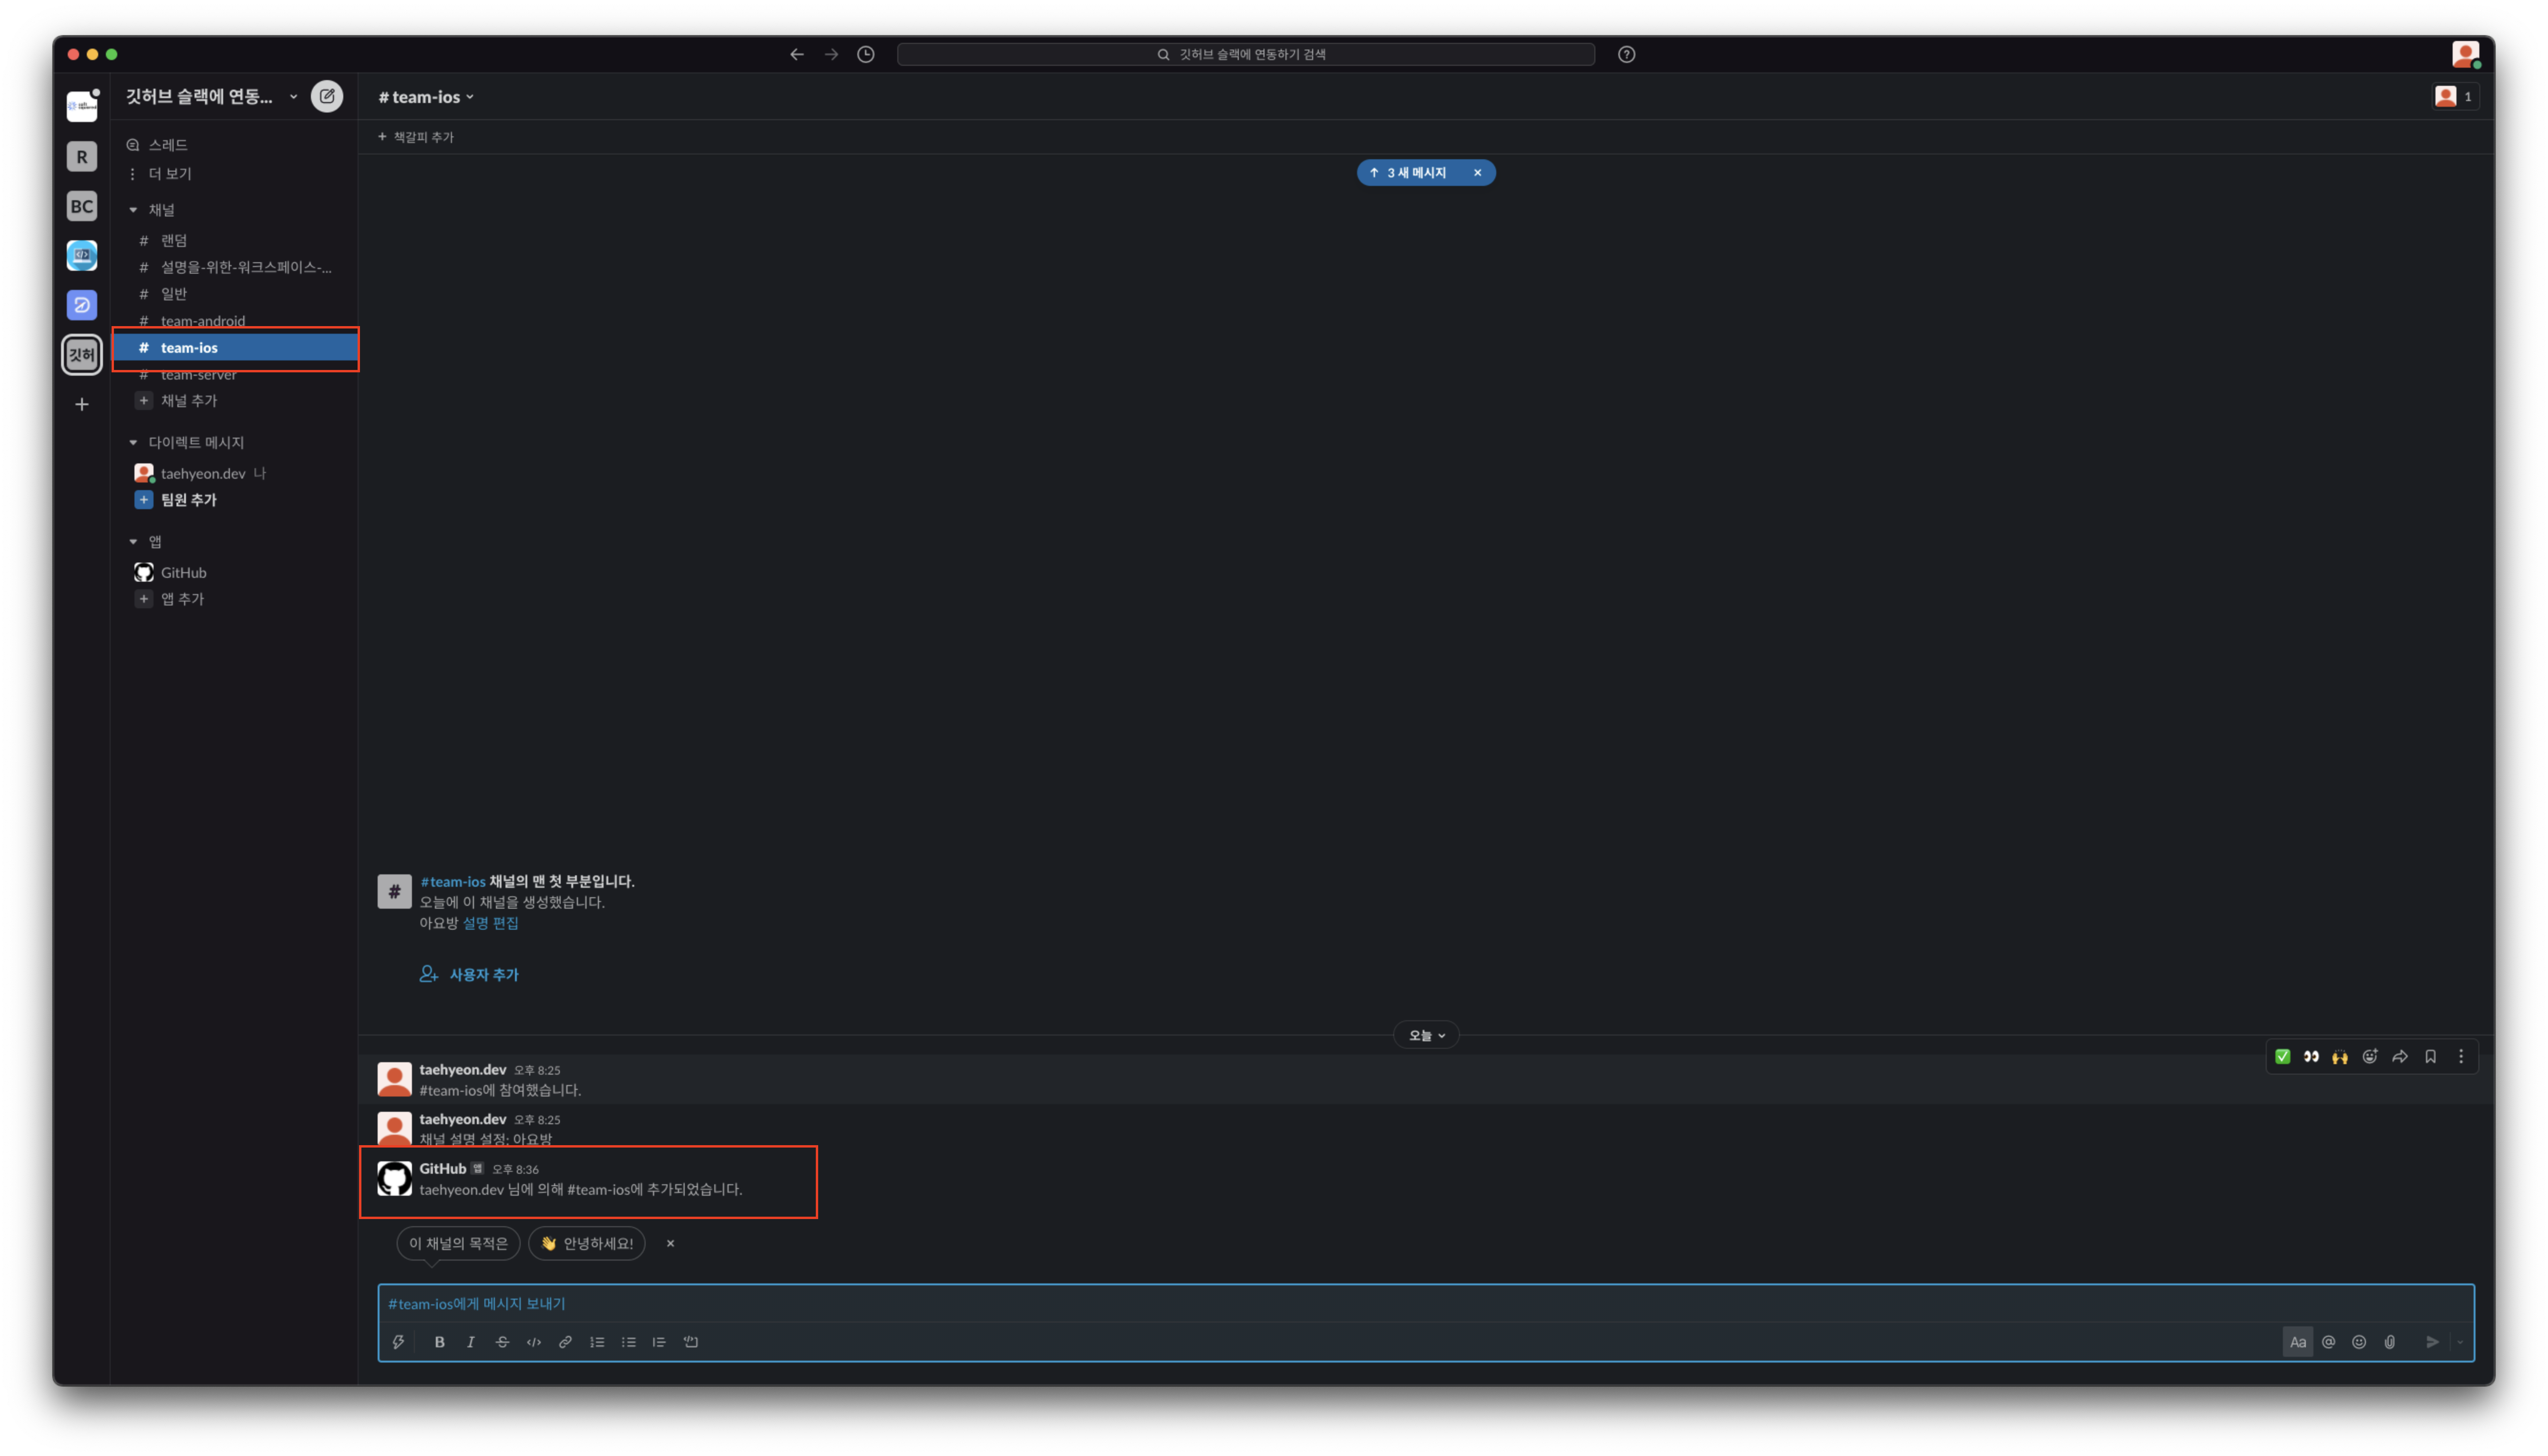Screen dimensions: 2548x1456
Task: Toggle inline code formatting button
Action: pyautogui.click(x=534, y=1342)
